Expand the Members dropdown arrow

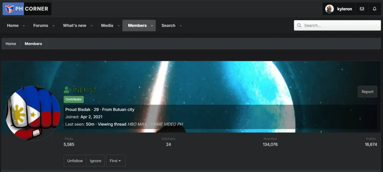[152, 26]
